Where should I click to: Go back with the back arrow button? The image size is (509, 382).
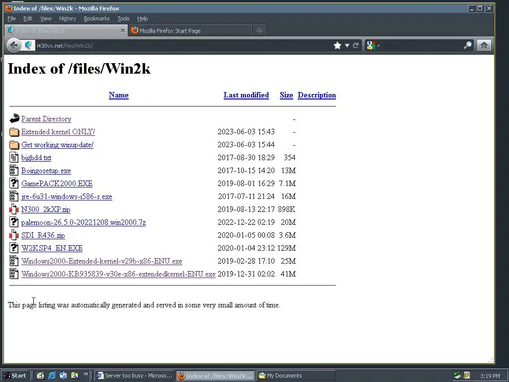[13, 45]
